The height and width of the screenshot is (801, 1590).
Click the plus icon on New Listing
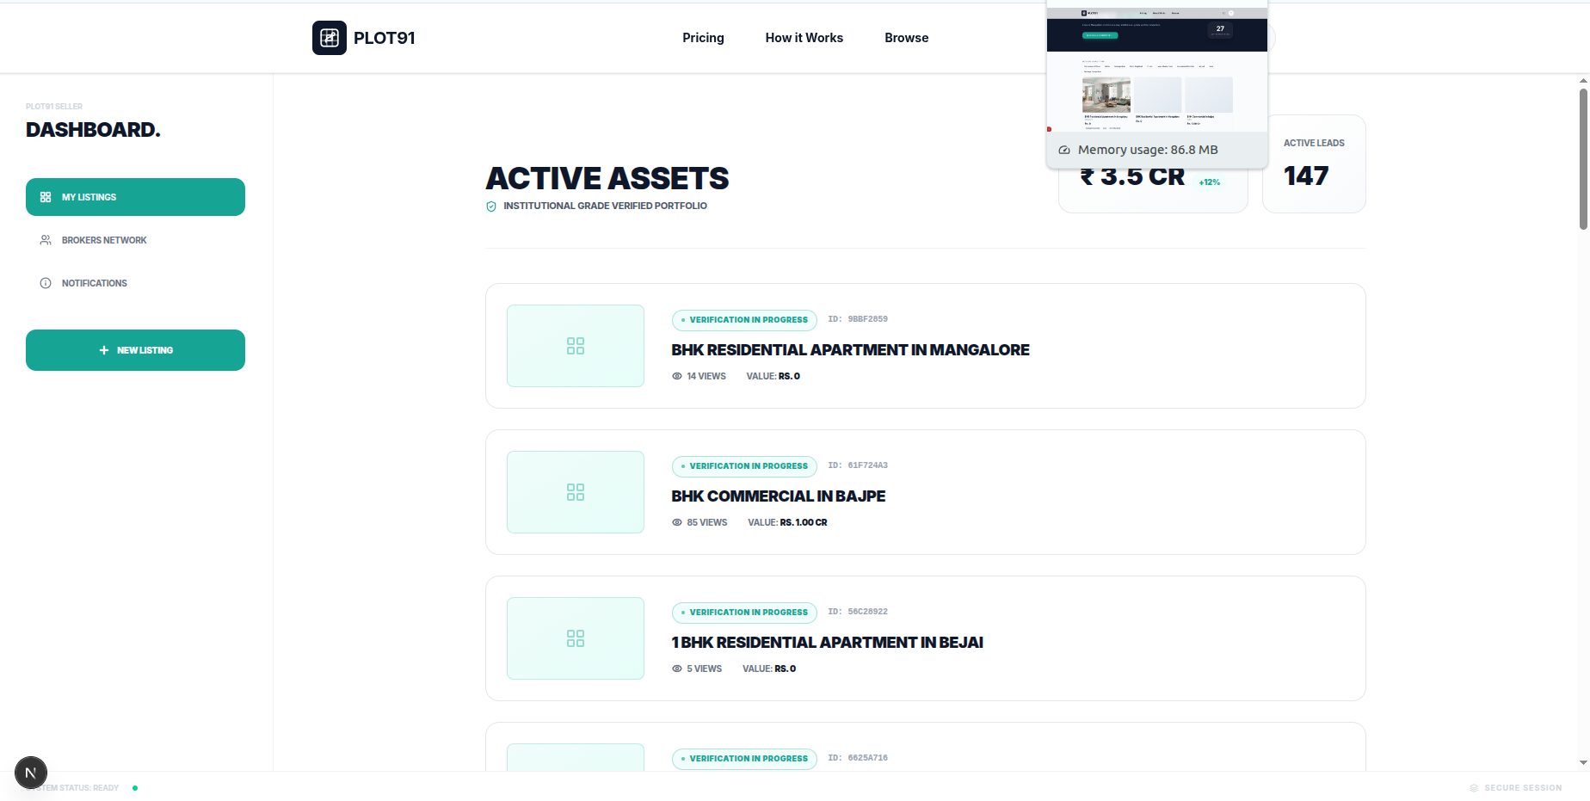coord(104,350)
